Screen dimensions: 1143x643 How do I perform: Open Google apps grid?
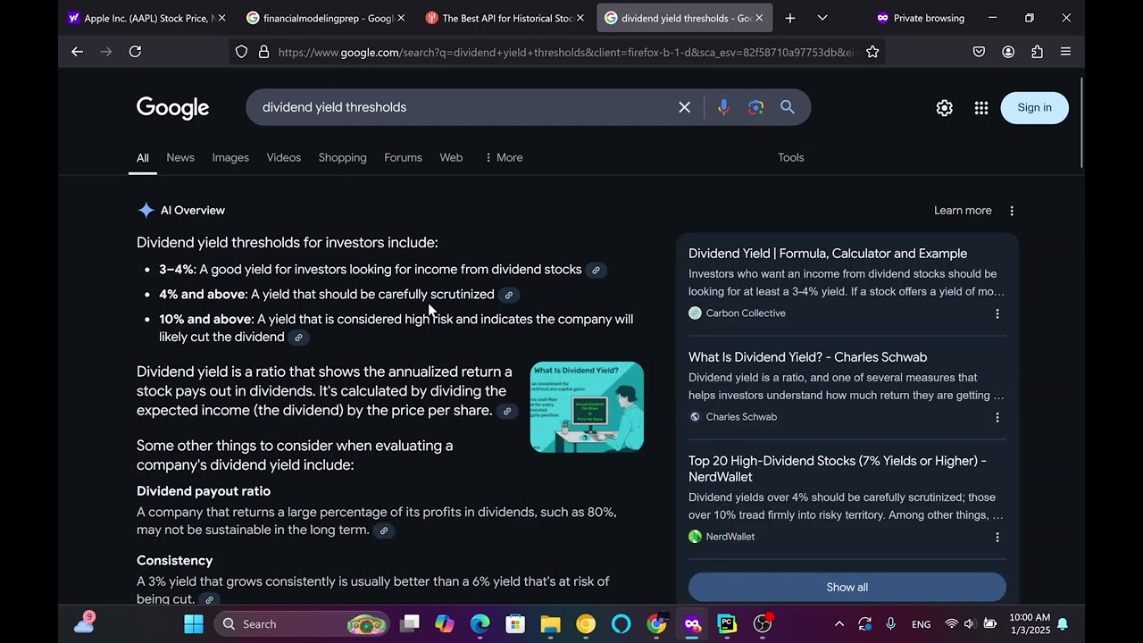(981, 108)
